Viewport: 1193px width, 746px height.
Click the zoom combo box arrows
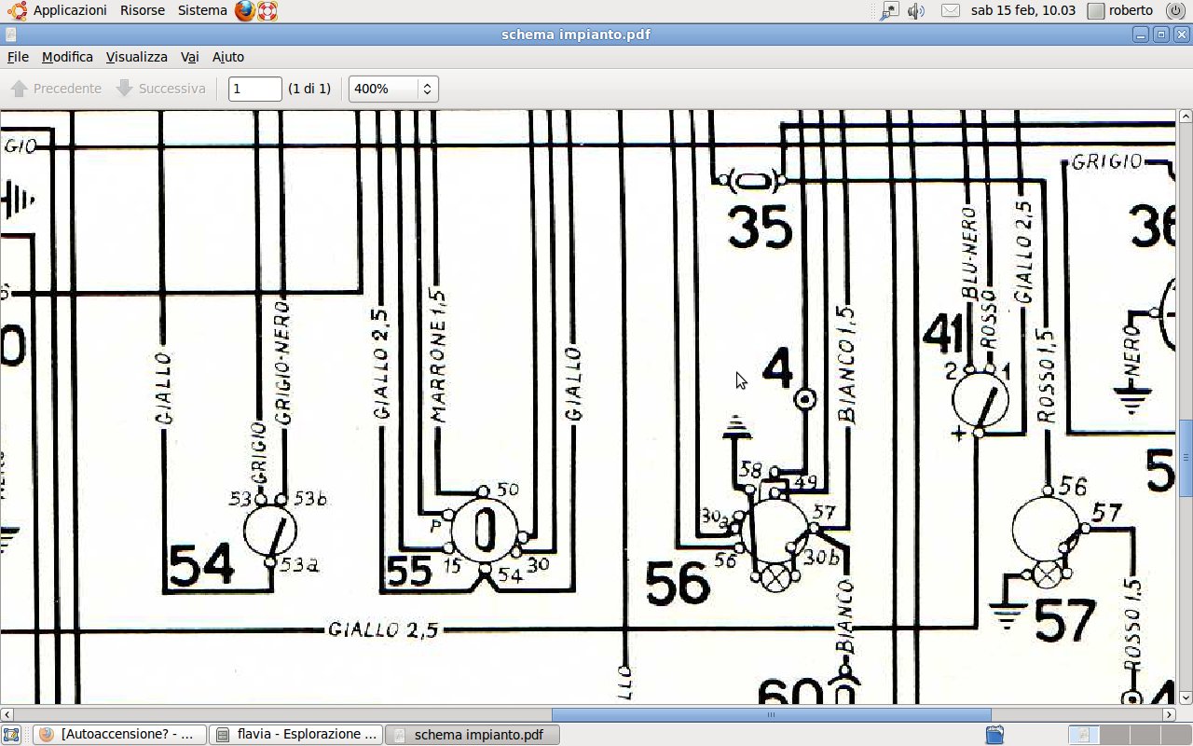[427, 89]
